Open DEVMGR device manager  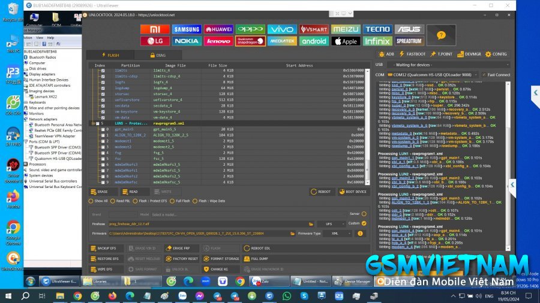click(469, 54)
